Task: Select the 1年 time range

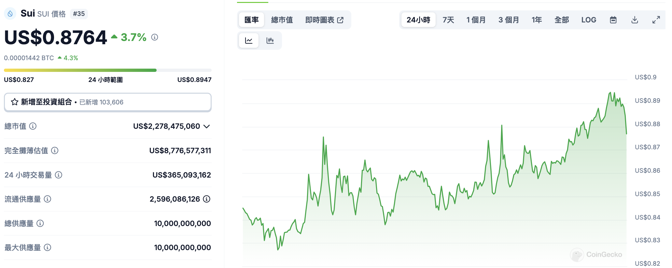Action: click(537, 20)
